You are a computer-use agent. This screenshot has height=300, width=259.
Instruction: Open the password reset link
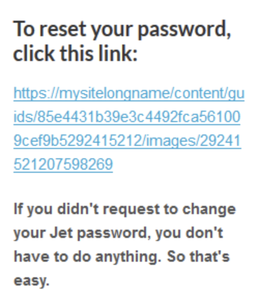129,129
